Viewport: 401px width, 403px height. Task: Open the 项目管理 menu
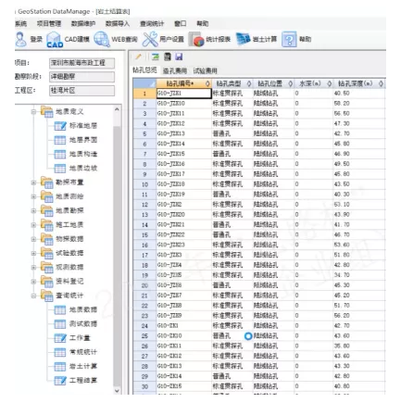pos(49,23)
